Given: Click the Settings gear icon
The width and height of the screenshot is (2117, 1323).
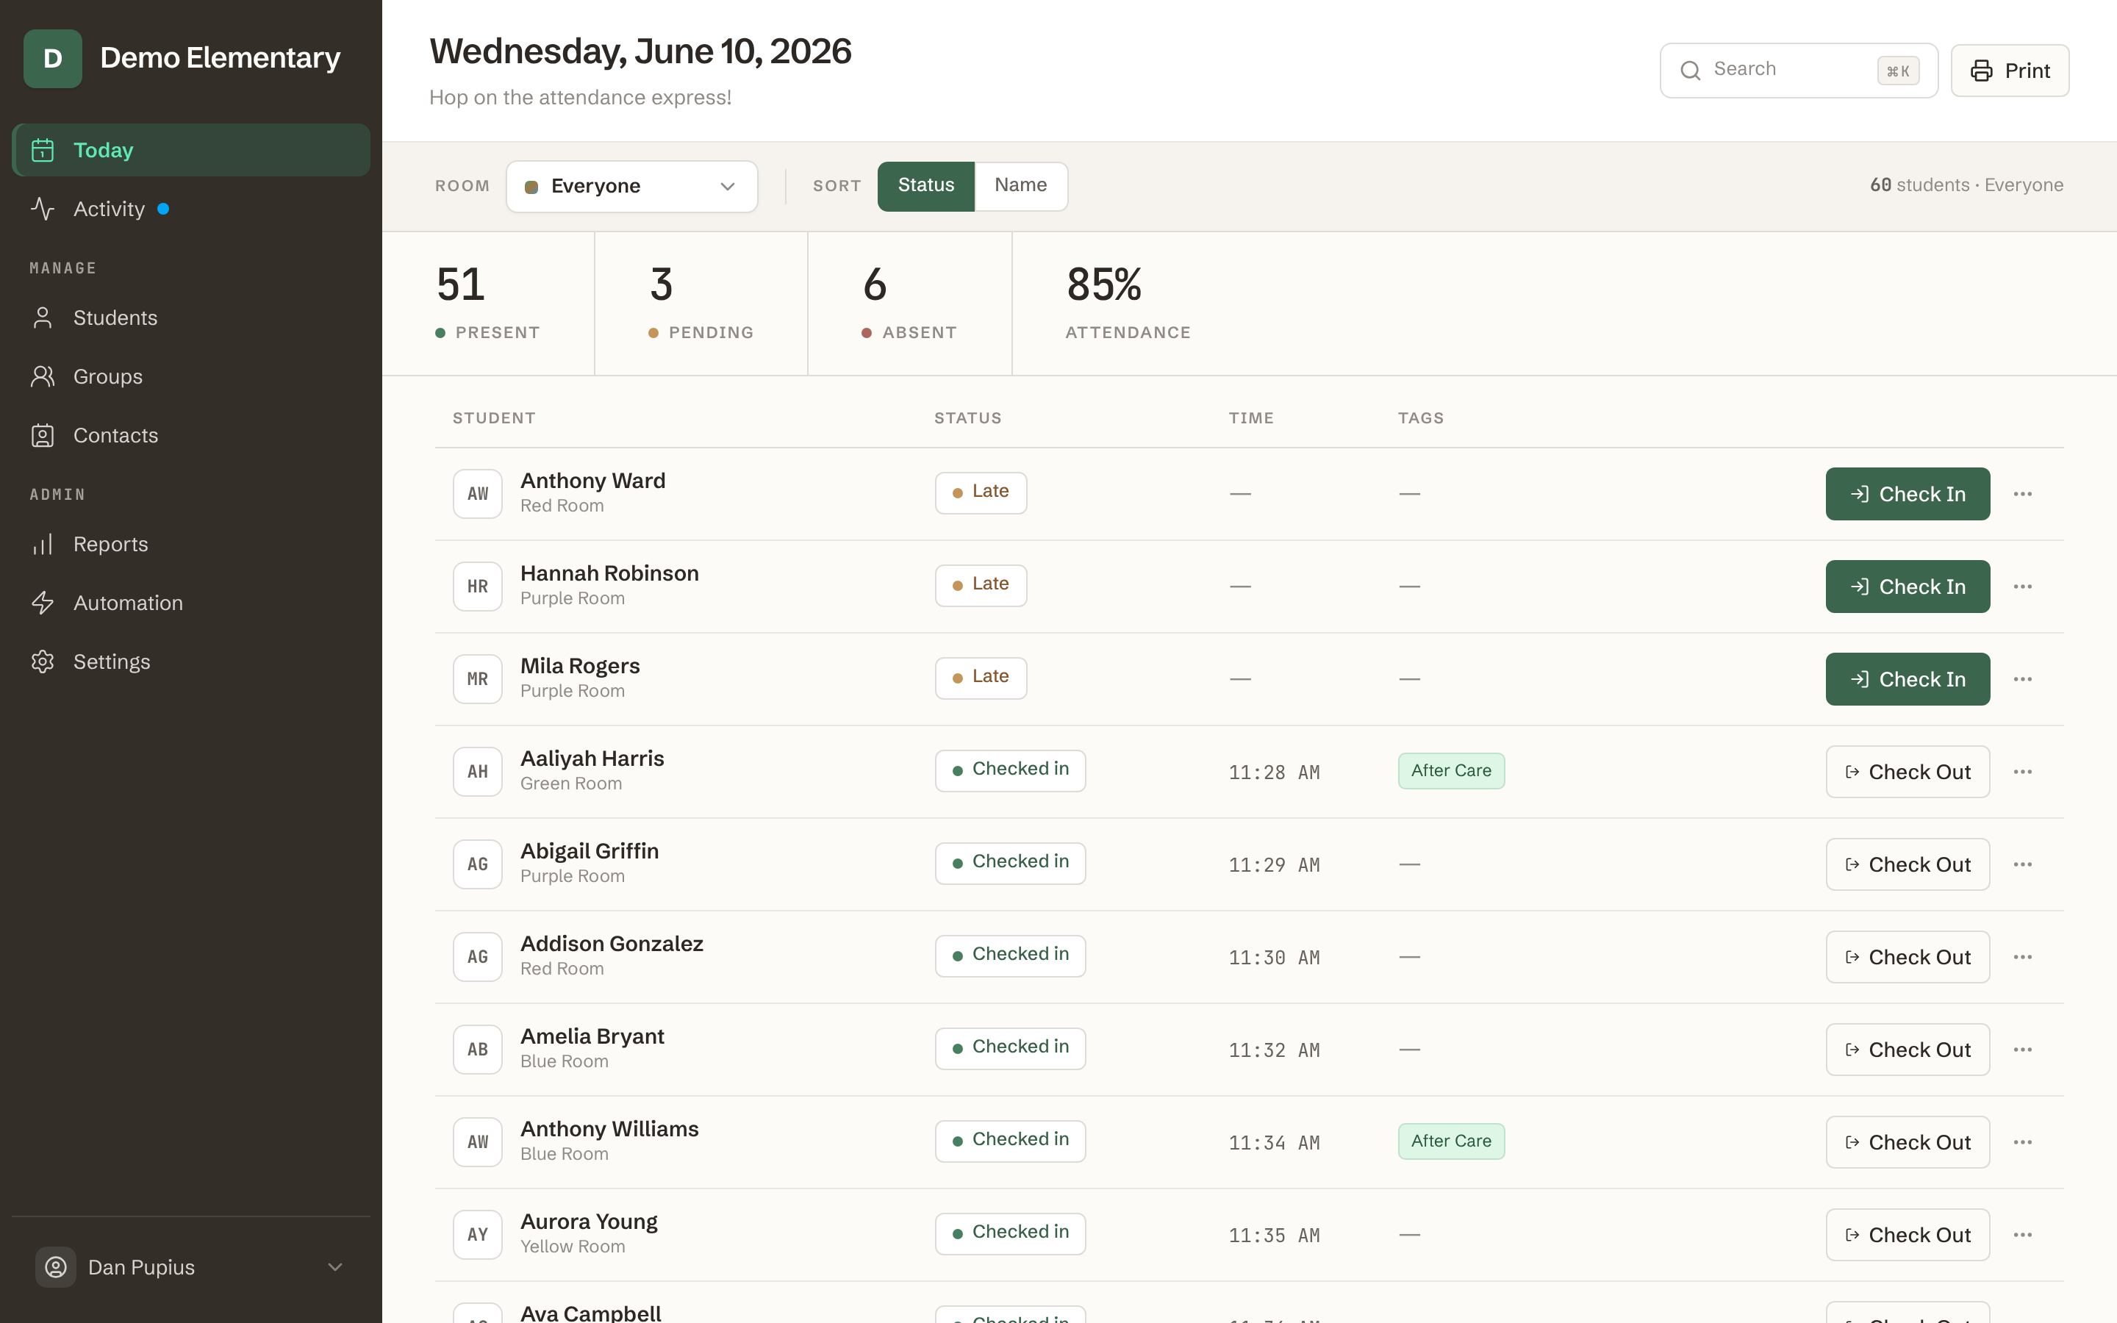Looking at the screenshot, I should pyautogui.click(x=43, y=661).
